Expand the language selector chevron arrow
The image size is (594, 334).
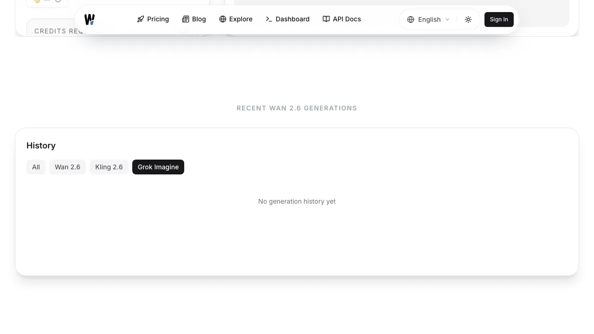[447, 19]
